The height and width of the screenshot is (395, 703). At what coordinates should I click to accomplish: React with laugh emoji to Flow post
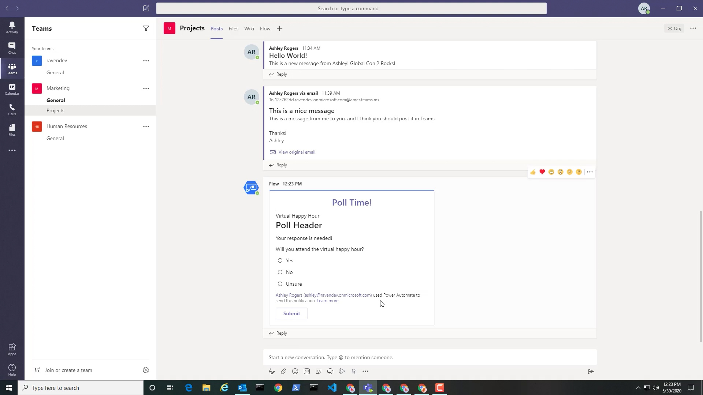pyautogui.click(x=551, y=172)
